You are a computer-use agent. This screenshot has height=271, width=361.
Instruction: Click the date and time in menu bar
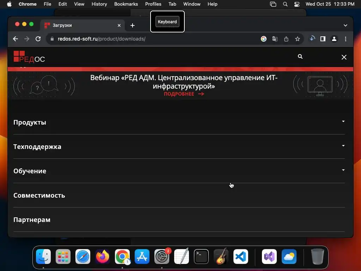330,4
